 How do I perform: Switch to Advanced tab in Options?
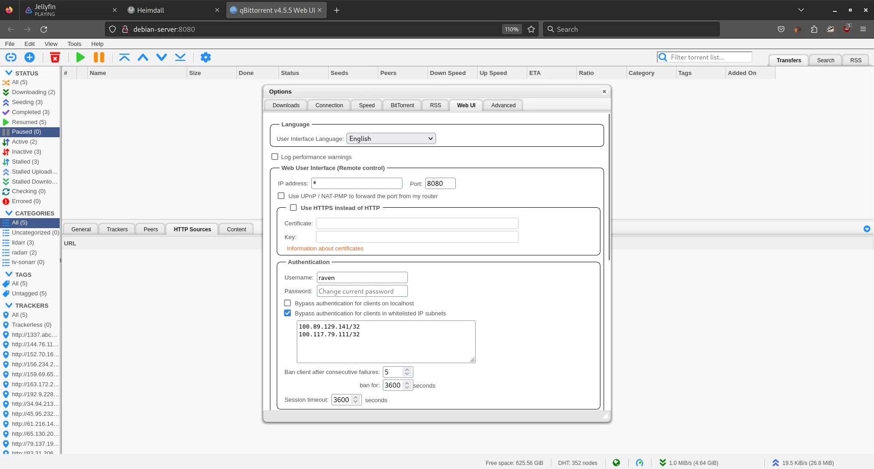pos(503,105)
